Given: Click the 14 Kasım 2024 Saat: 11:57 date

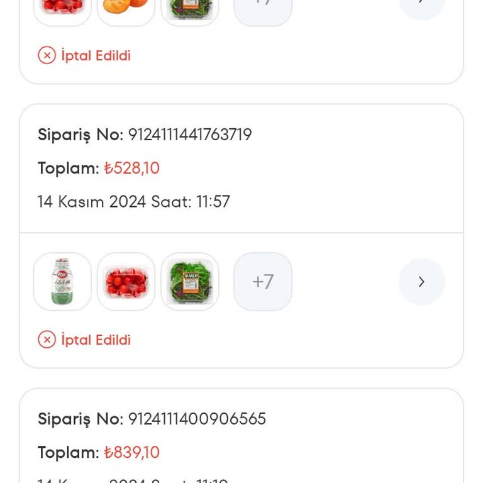Looking at the screenshot, I should 134,202.
